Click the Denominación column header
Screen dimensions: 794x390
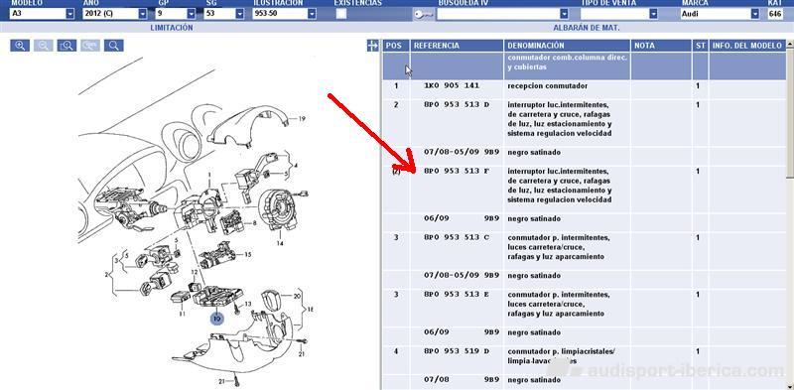536,46
